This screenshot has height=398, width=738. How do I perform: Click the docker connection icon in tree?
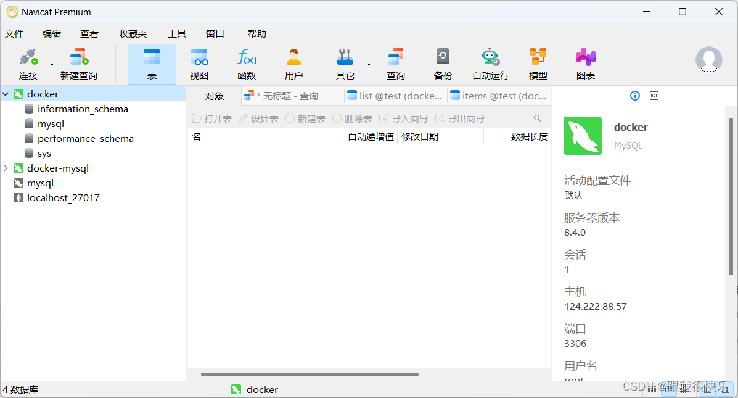18,94
